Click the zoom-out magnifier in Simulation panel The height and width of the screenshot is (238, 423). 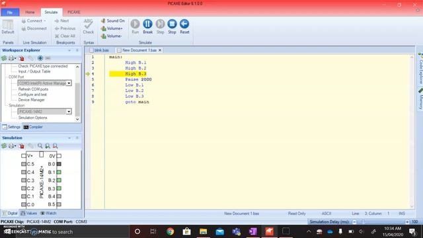point(55,145)
